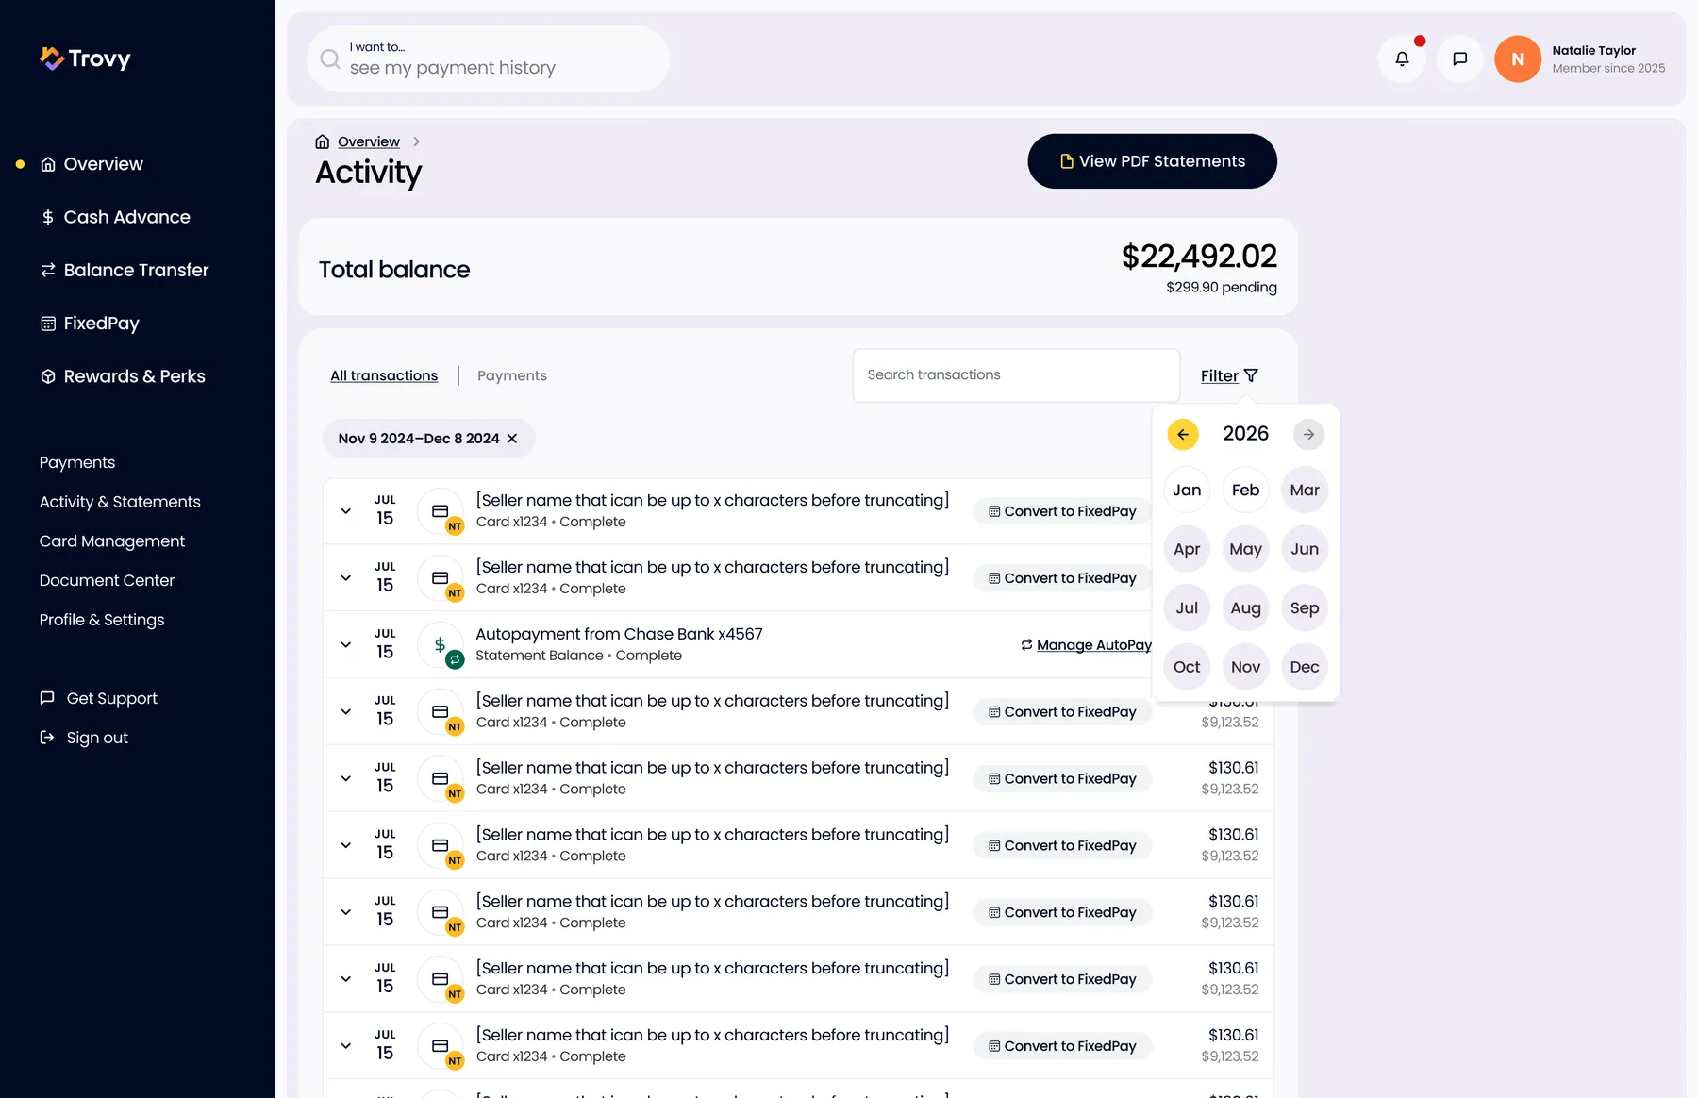Select Aug in the month picker
Image resolution: width=1698 pixels, height=1098 pixels.
tap(1245, 608)
